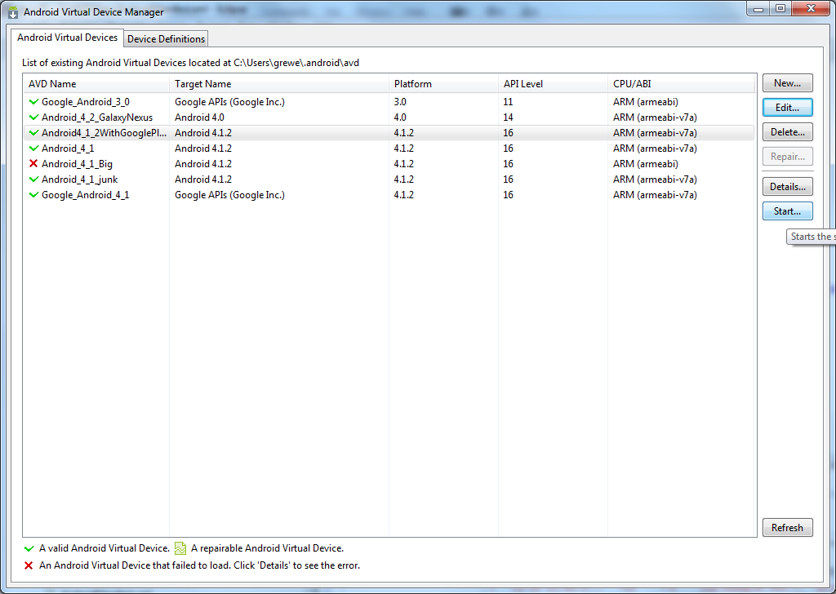Launch the emulator with the Start... button

click(x=787, y=211)
